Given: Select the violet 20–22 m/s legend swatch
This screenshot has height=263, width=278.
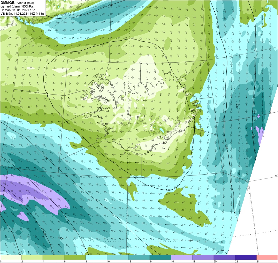Looking at the screenshot, I should [x=224, y=257].
